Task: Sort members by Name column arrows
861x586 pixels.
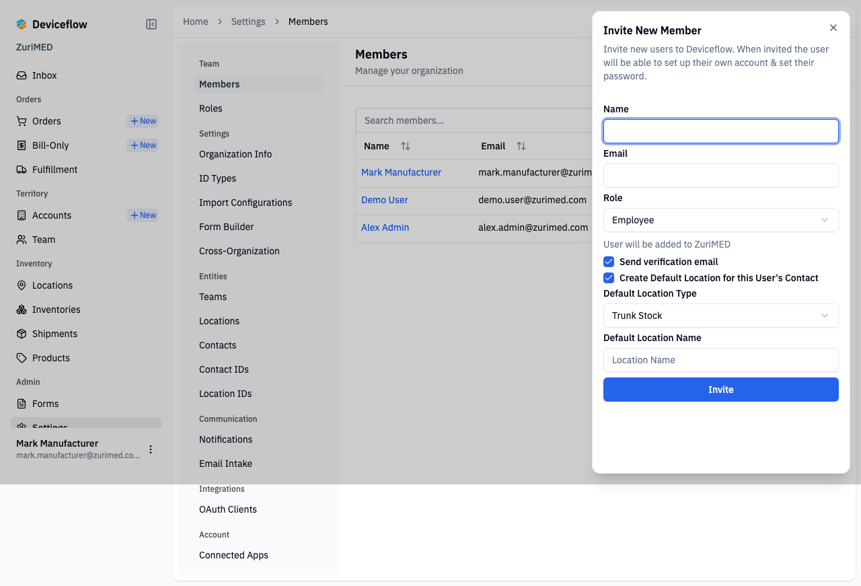Action: point(406,146)
